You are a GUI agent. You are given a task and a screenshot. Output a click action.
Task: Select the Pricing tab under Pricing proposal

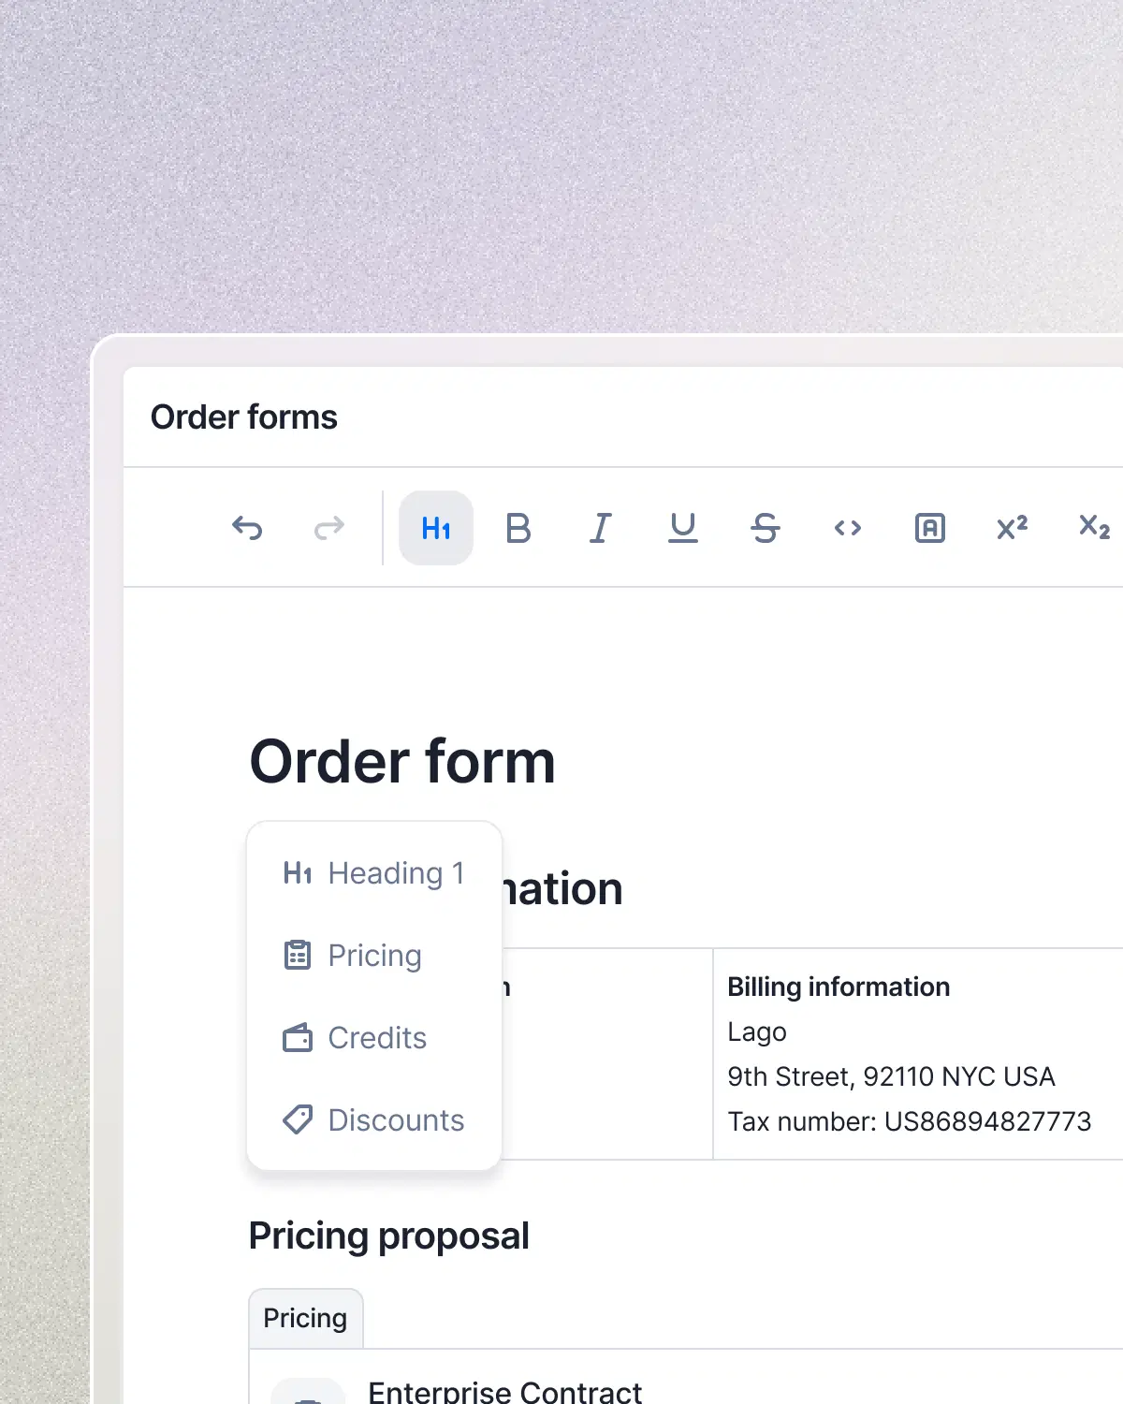click(x=305, y=1318)
